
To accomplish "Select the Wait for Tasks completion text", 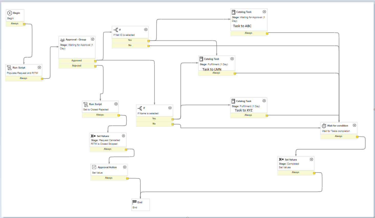I will [x=336, y=131].
